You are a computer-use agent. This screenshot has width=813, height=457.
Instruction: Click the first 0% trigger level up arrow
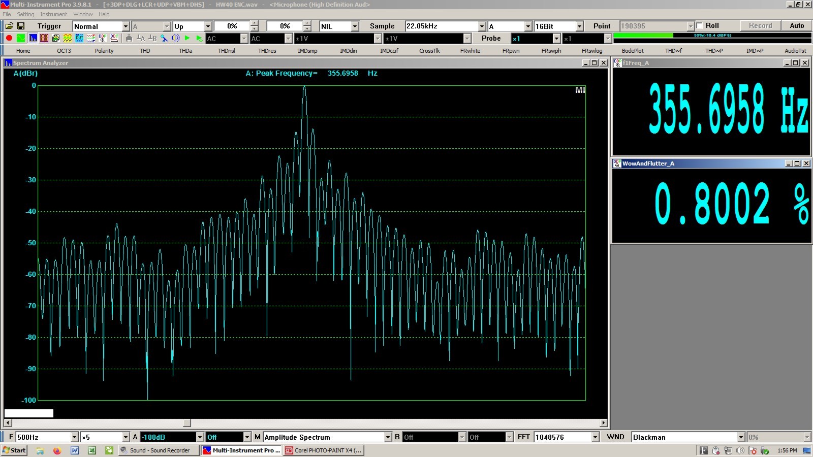255,23
